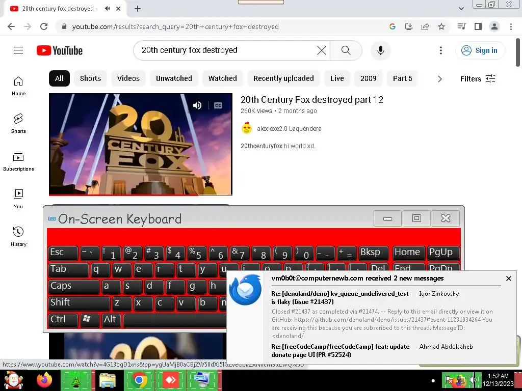522x391 pixels.
Task: Open the YouTube hamburger guide menu
Action: tap(18, 50)
